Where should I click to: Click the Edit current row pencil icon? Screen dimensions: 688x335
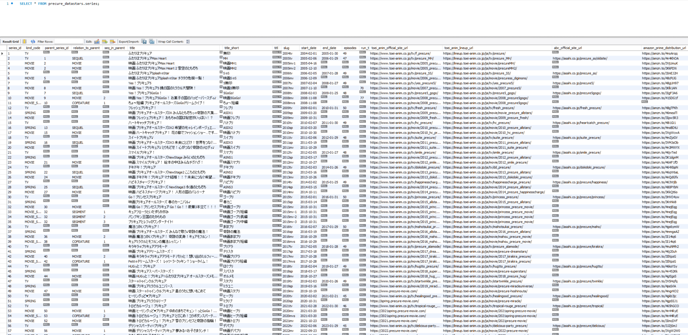(x=97, y=42)
